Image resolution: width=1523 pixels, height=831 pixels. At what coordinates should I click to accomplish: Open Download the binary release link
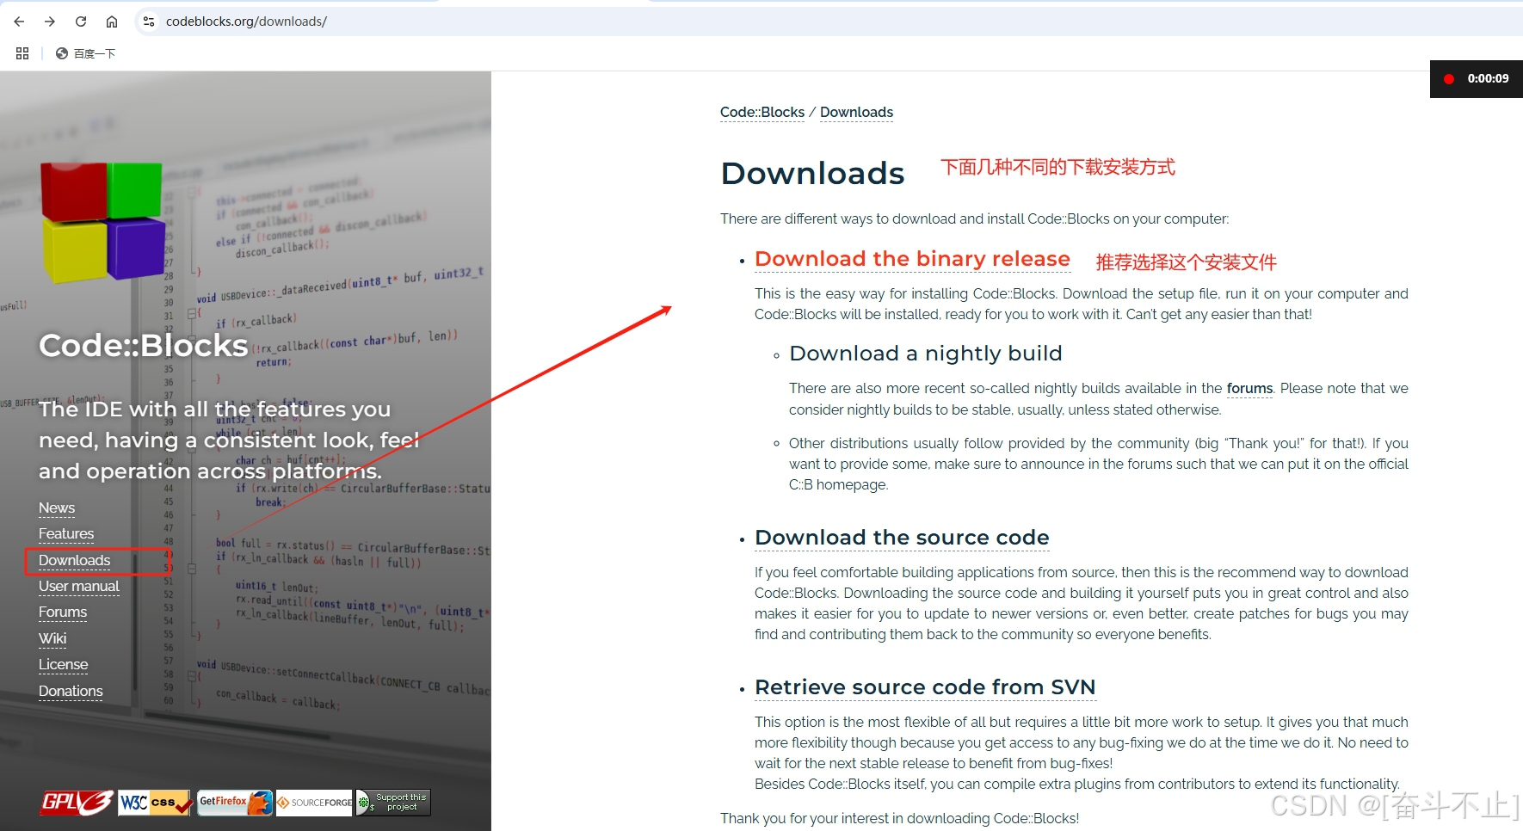click(x=912, y=259)
